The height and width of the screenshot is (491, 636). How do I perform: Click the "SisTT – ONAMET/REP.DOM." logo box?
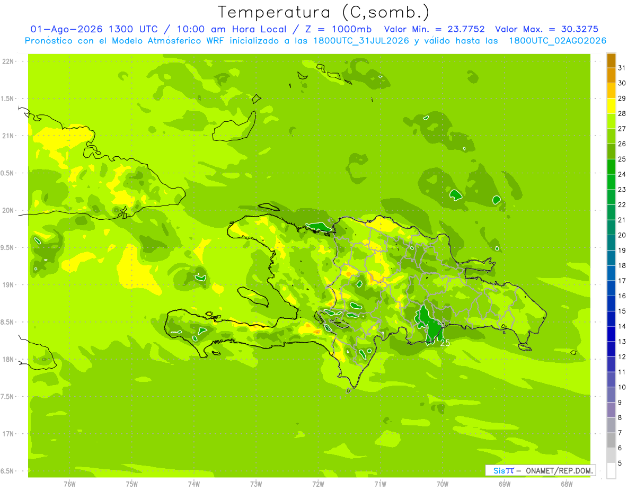540,470
